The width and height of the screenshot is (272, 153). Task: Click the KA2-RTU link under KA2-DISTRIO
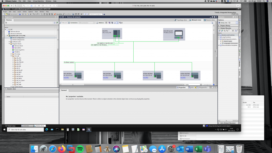(106, 78)
